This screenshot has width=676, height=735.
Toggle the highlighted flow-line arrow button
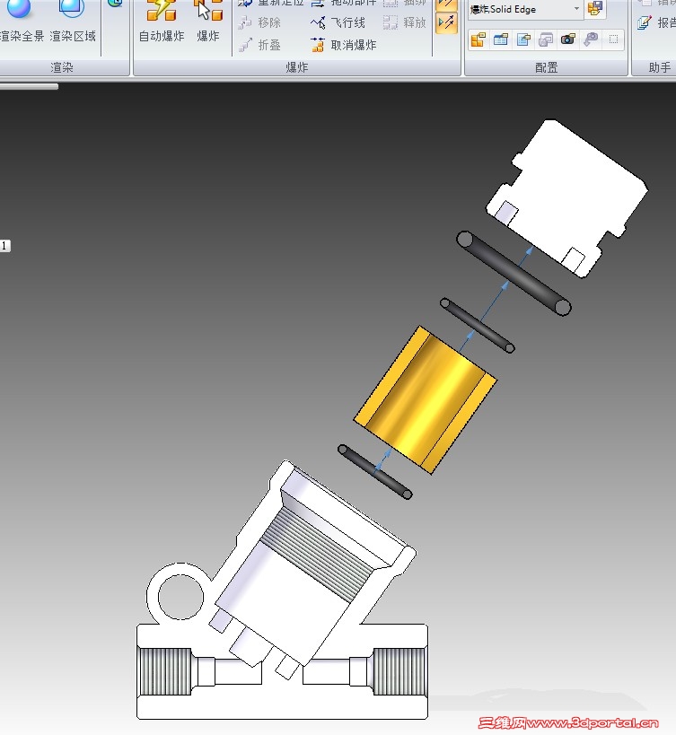[x=446, y=22]
